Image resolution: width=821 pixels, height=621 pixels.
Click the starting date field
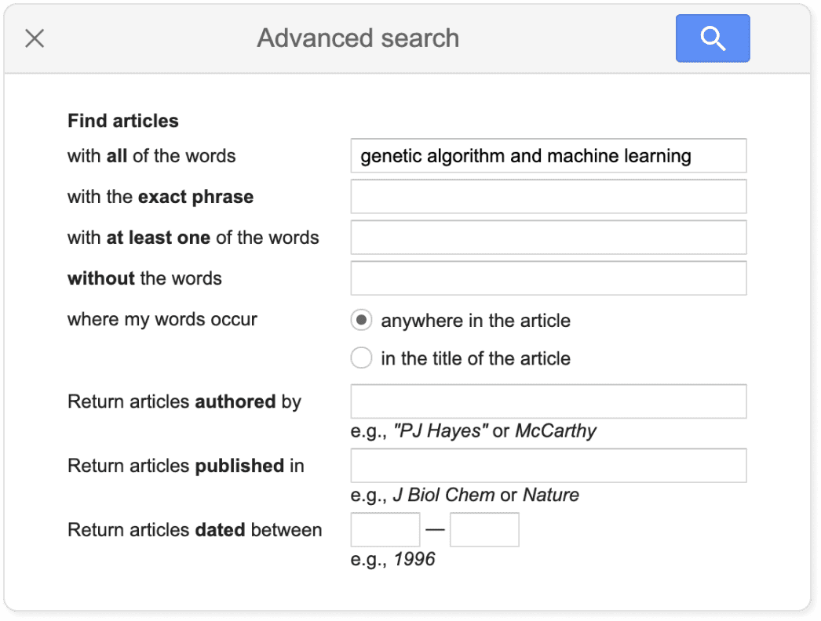[x=385, y=529]
